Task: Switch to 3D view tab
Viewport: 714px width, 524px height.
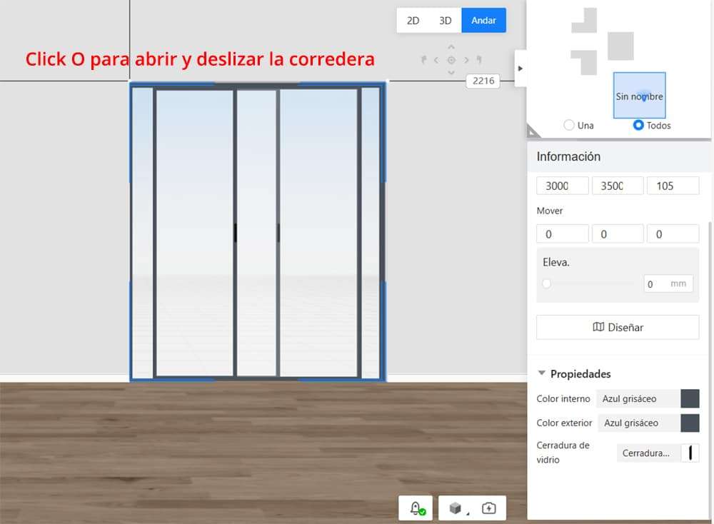Action: point(446,21)
